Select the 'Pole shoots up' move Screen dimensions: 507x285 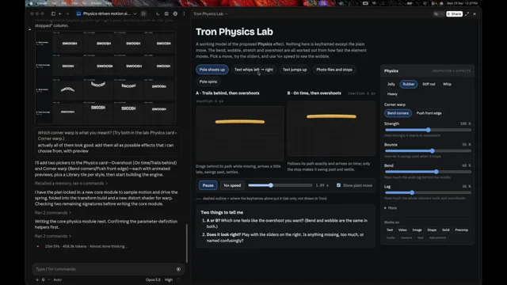(x=212, y=70)
